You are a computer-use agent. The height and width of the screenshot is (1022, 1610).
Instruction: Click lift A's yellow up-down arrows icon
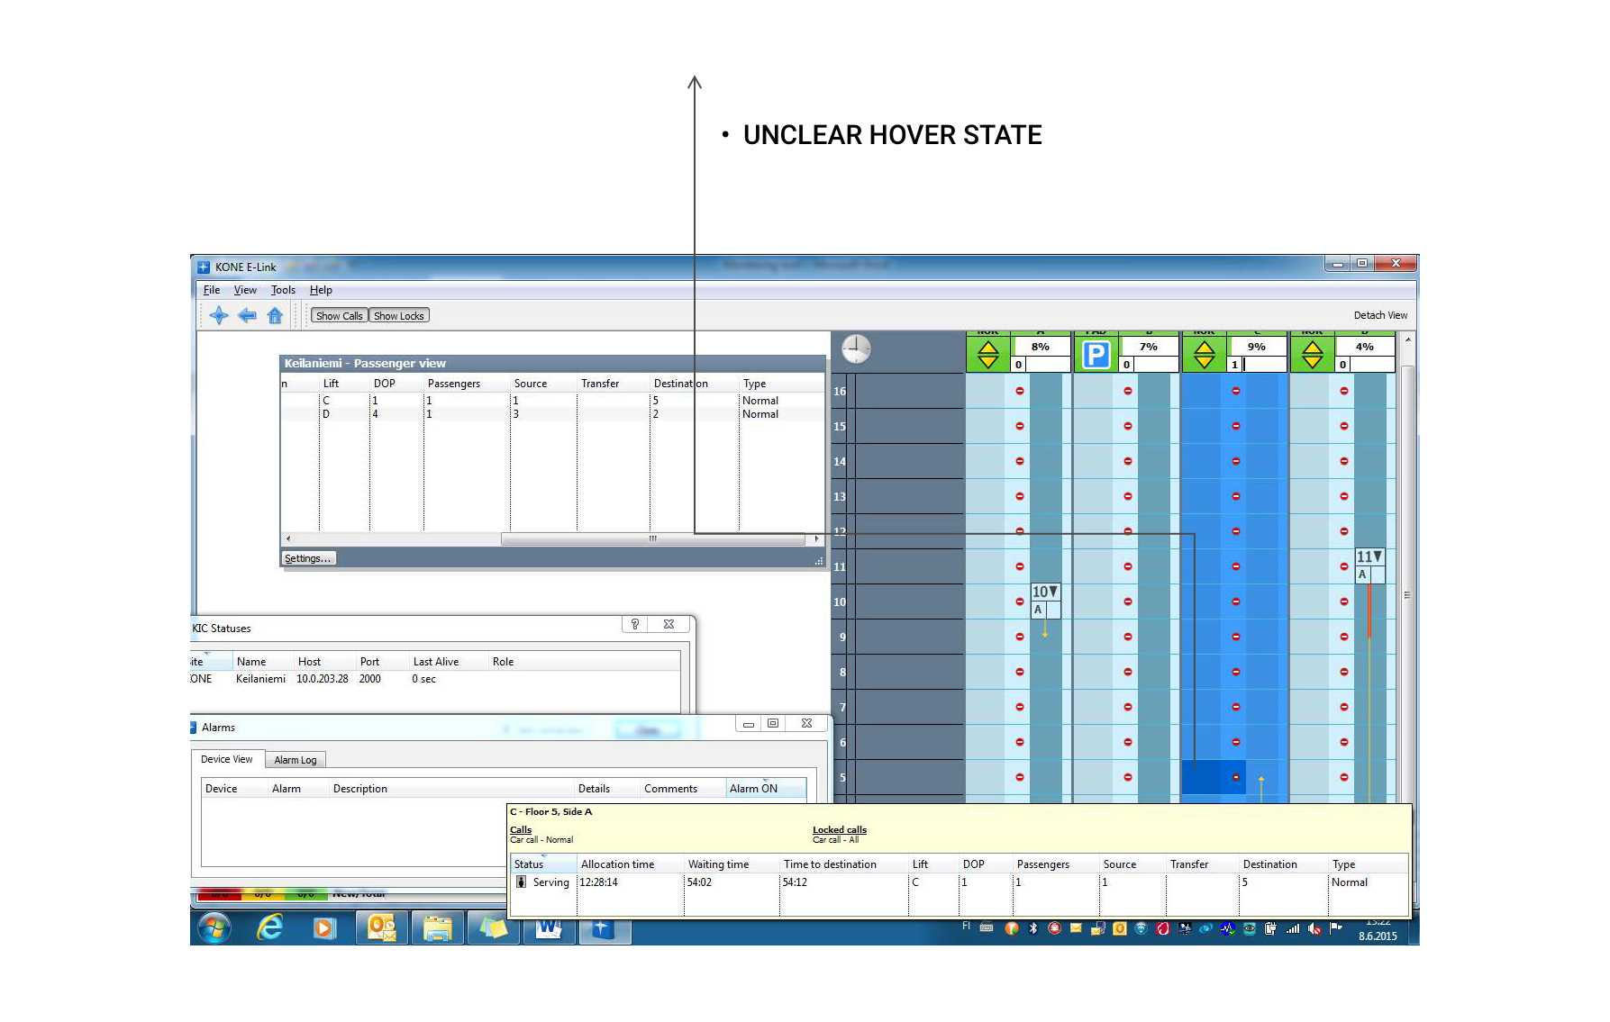point(988,355)
